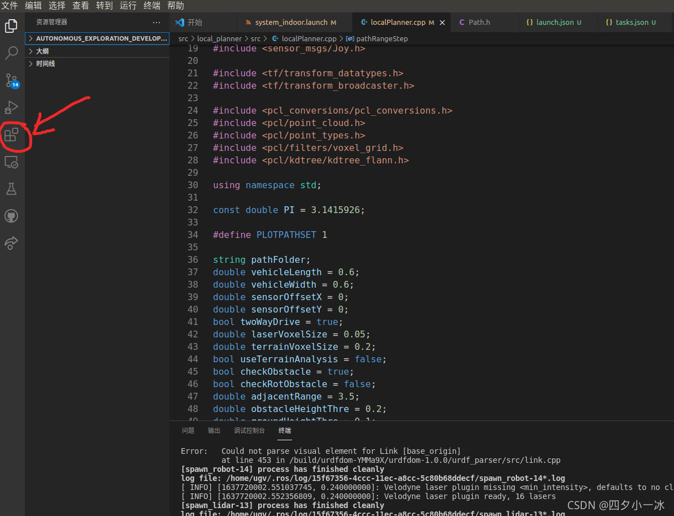Click obstacleHeightThre on line 48
The image size is (674, 516).
click(x=300, y=409)
